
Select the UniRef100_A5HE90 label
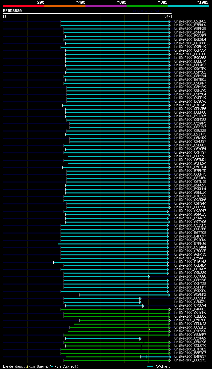(190, 164)
